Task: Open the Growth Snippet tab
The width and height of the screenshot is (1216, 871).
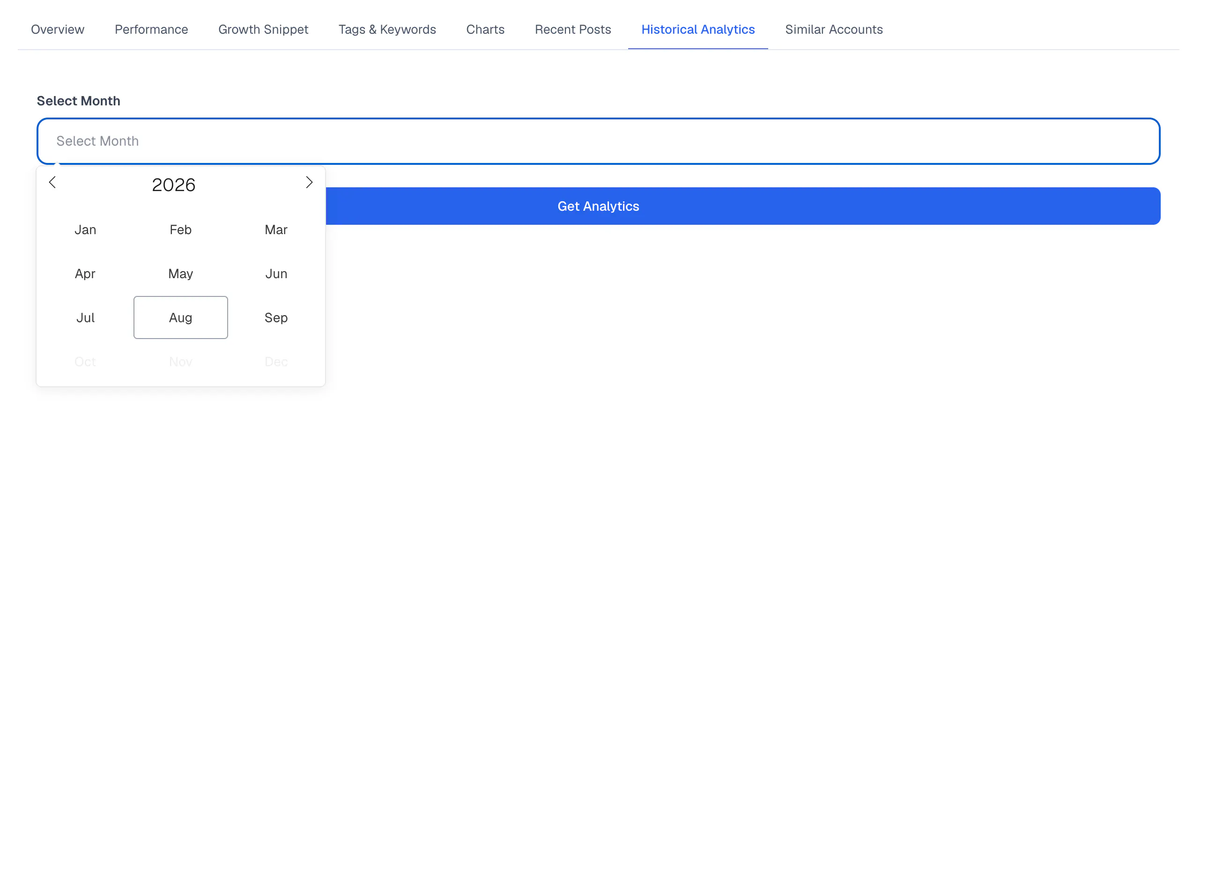Action: (263, 30)
